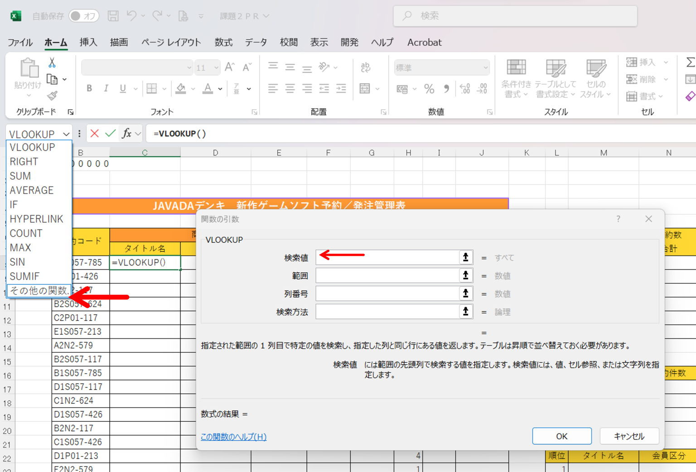Cancel formula entry with red X icon
This screenshot has height=472, width=696.
94,133
